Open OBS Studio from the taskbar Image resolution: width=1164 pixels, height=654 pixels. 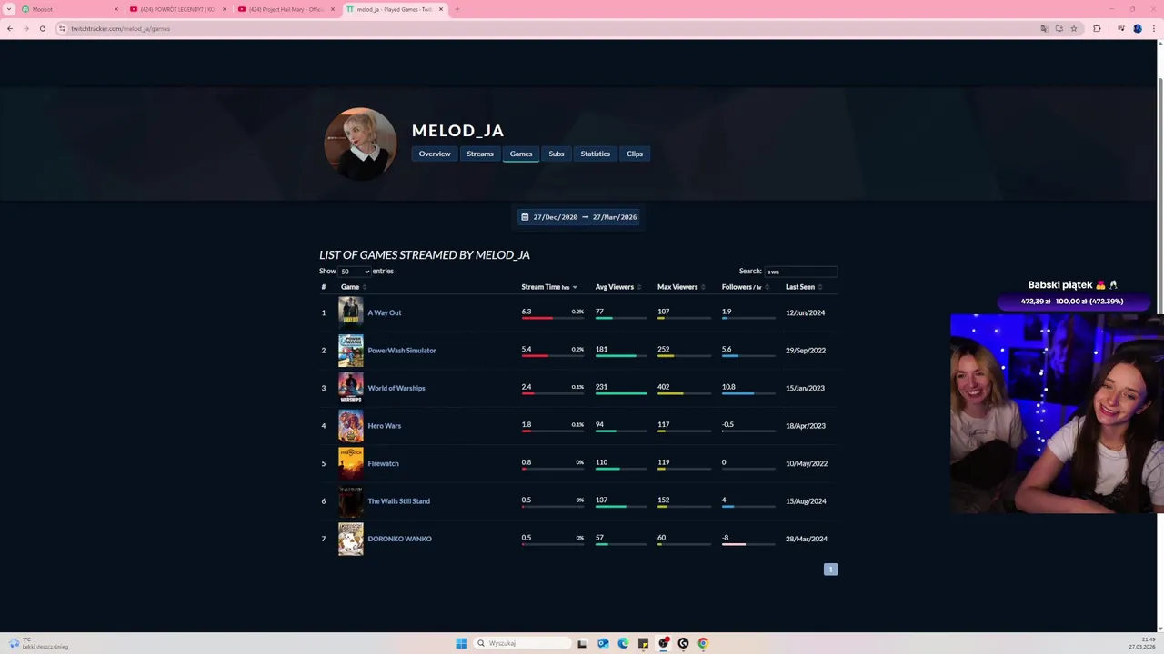click(x=664, y=643)
